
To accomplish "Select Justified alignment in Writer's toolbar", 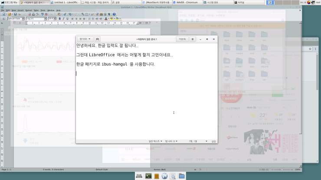I will coord(84,19).
